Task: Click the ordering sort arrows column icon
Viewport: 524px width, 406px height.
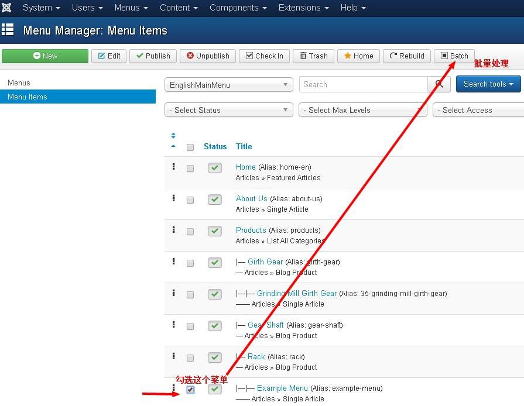Action: coord(173,140)
